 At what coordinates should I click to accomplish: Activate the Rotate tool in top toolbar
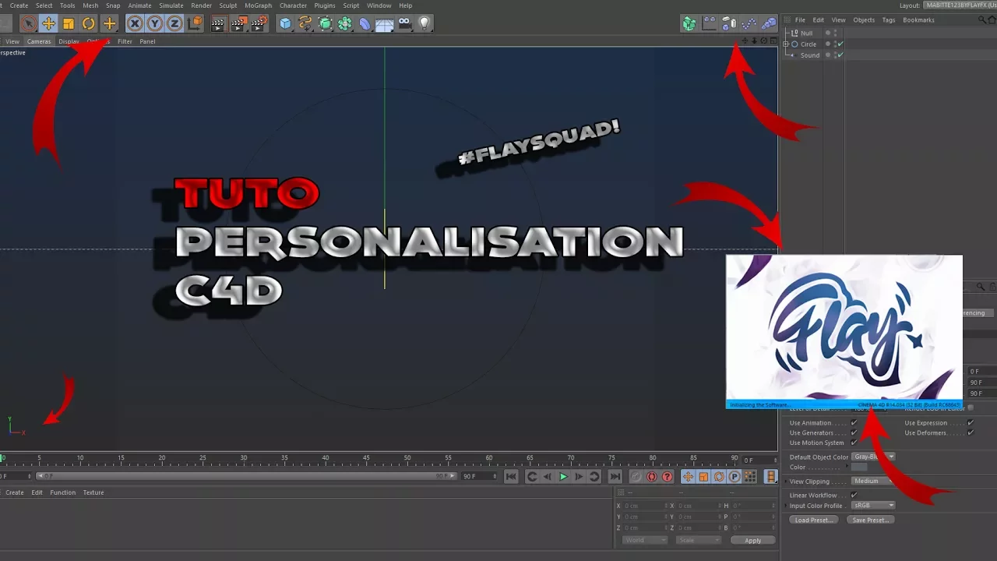(89, 23)
